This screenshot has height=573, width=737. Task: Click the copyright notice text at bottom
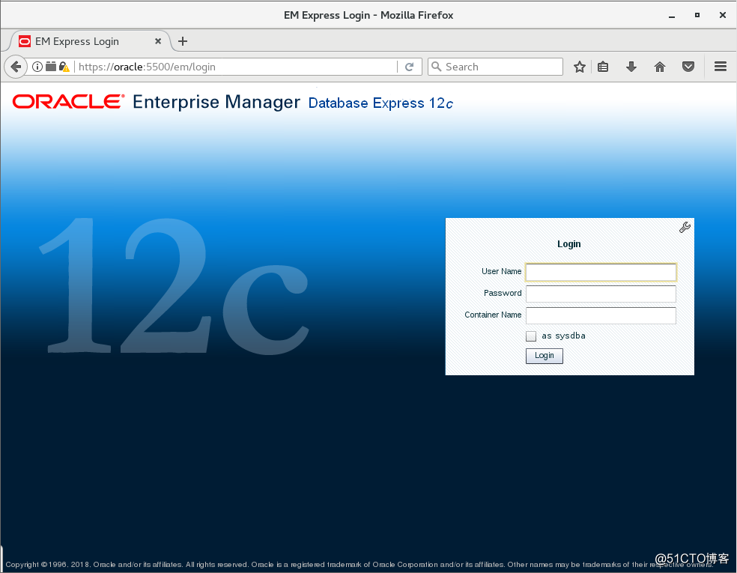click(359, 564)
